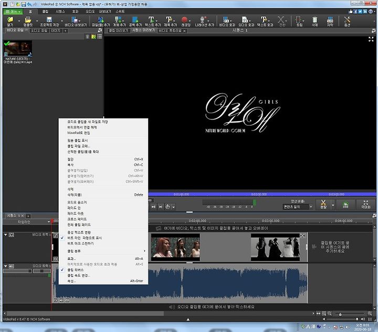Click the Add Title (제목 추가) icon
This screenshot has width=378, height=332.
click(x=169, y=19)
